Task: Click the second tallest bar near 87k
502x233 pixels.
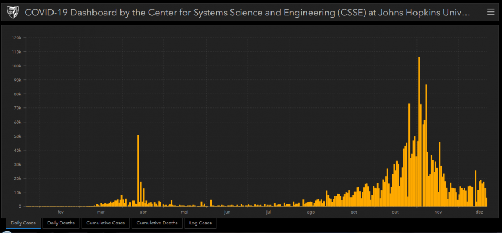Action: pos(426,145)
